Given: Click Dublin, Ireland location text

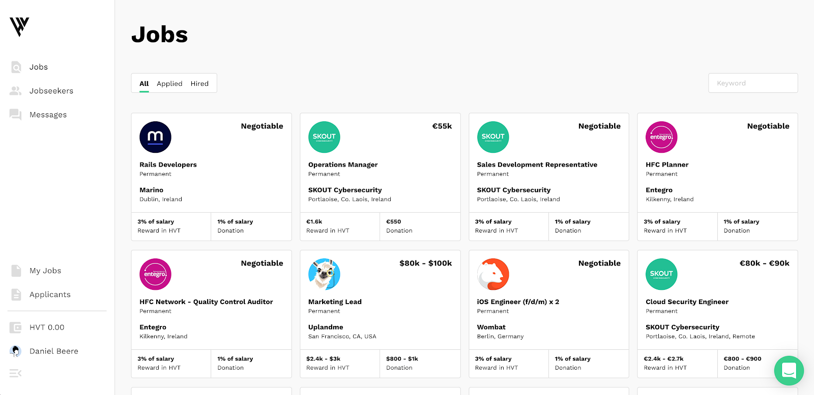Looking at the screenshot, I should click(x=161, y=200).
